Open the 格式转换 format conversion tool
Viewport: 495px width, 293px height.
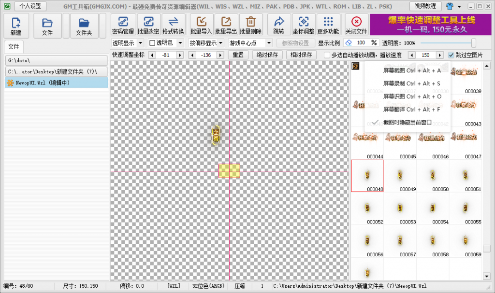point(173,24)
